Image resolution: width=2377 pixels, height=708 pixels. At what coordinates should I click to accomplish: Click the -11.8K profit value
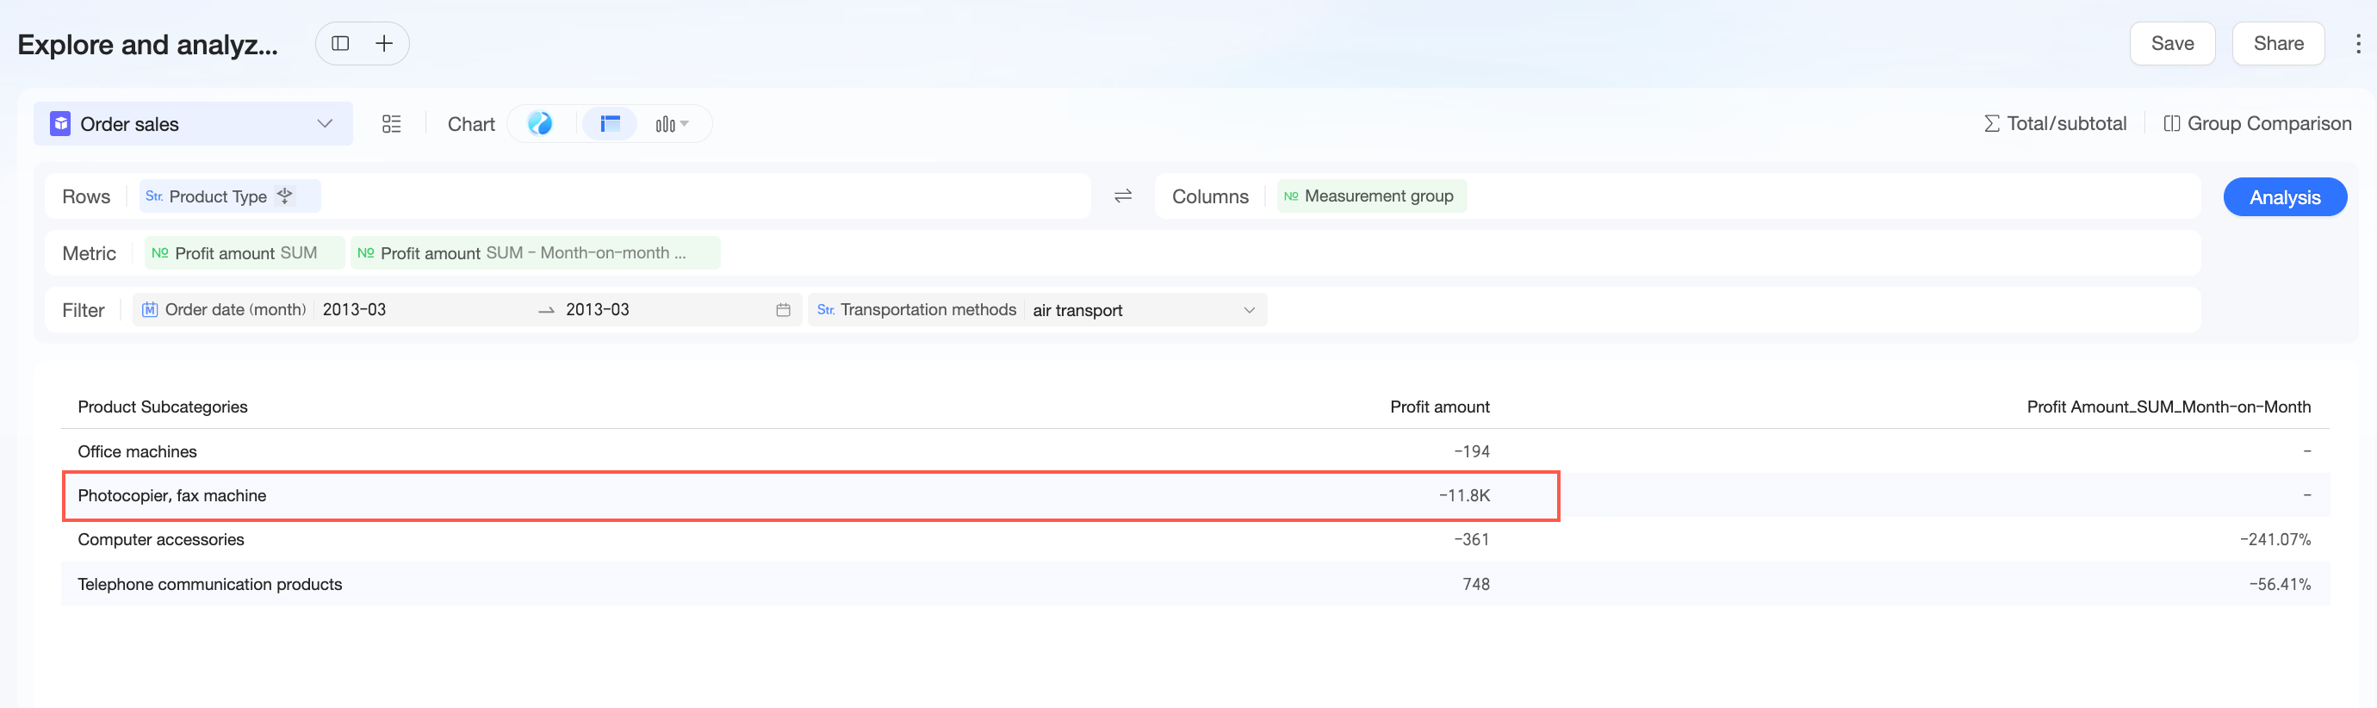coord(1464,496)
